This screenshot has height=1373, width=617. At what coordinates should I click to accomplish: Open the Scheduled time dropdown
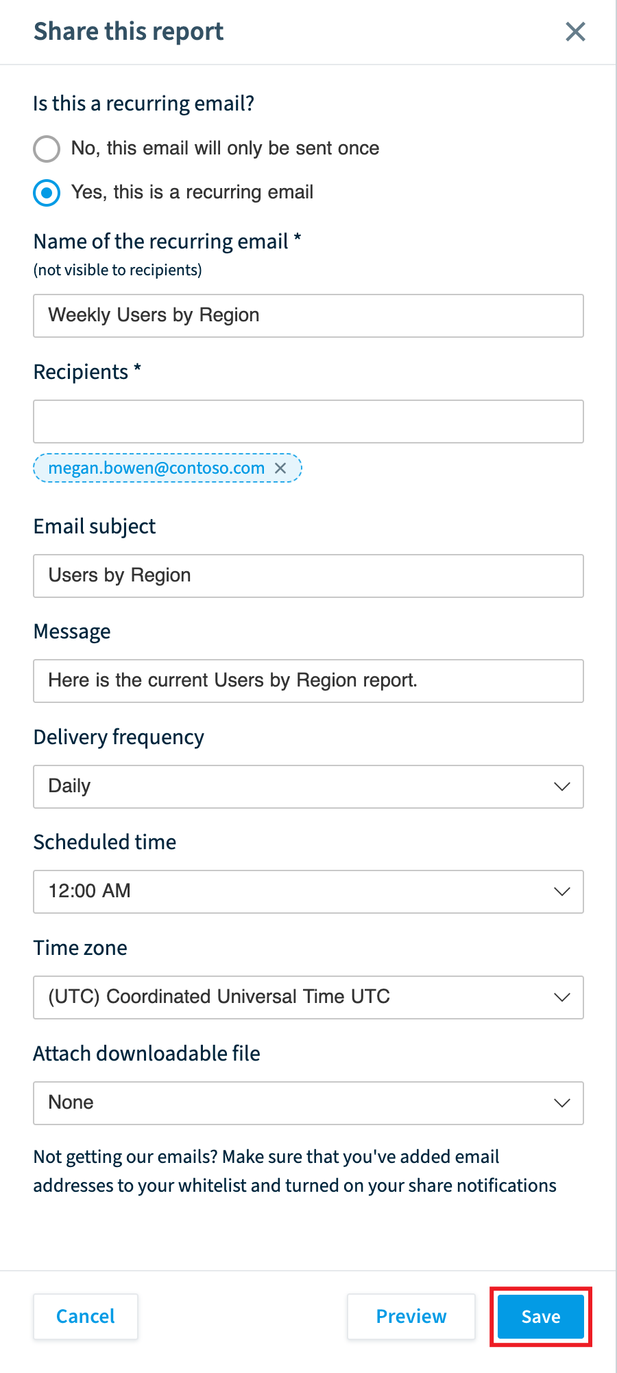(308, 892)
